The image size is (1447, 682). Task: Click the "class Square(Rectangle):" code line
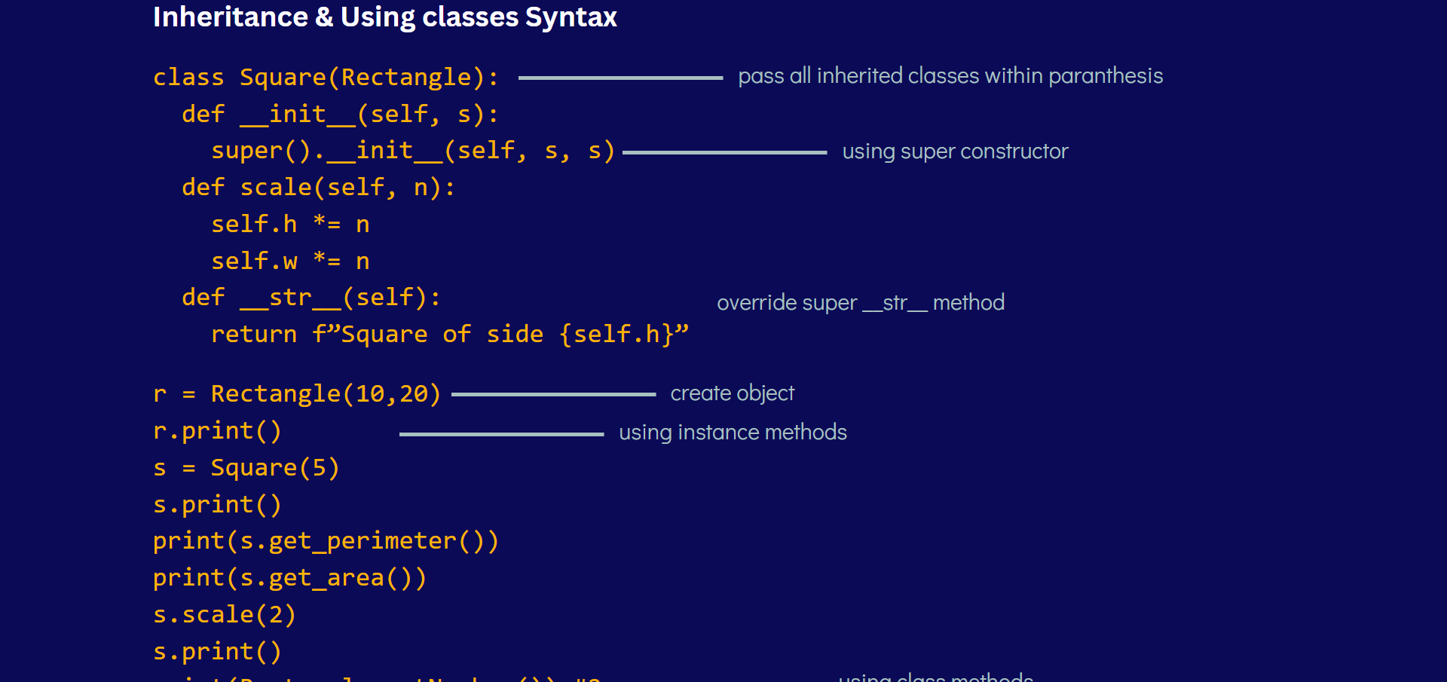coord(326,78)
